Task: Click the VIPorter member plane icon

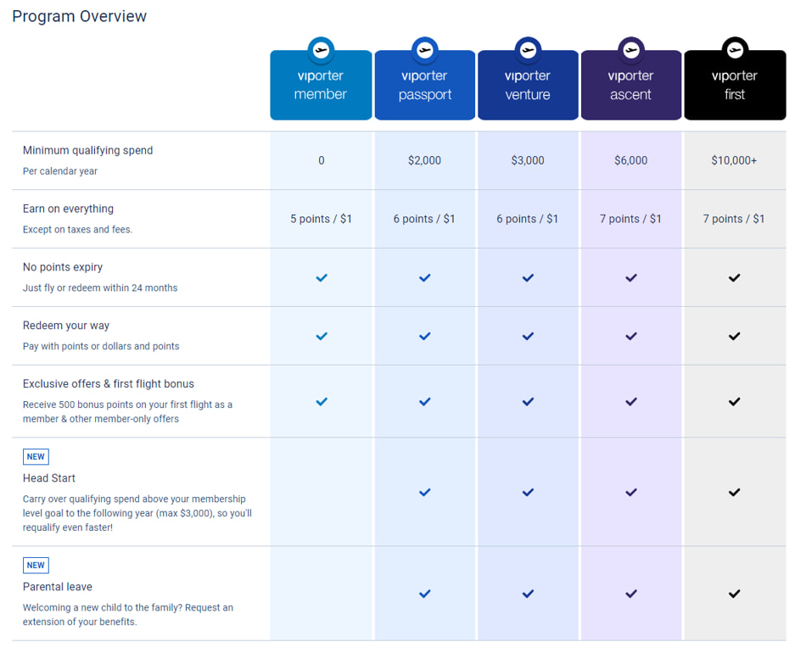Action: [x=321, y=50]
